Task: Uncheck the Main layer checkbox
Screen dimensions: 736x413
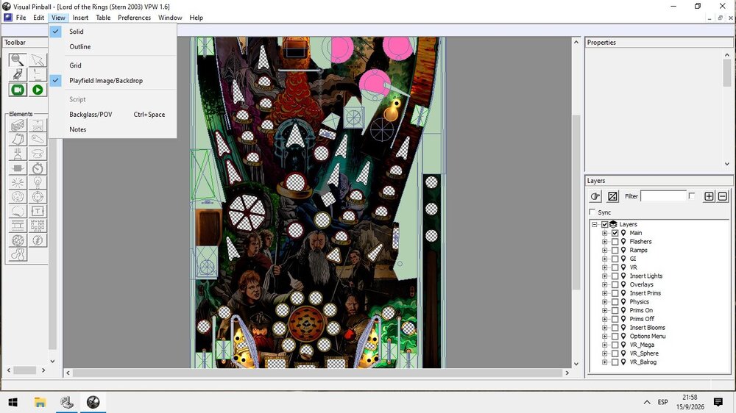Action: tap(615, 232)
